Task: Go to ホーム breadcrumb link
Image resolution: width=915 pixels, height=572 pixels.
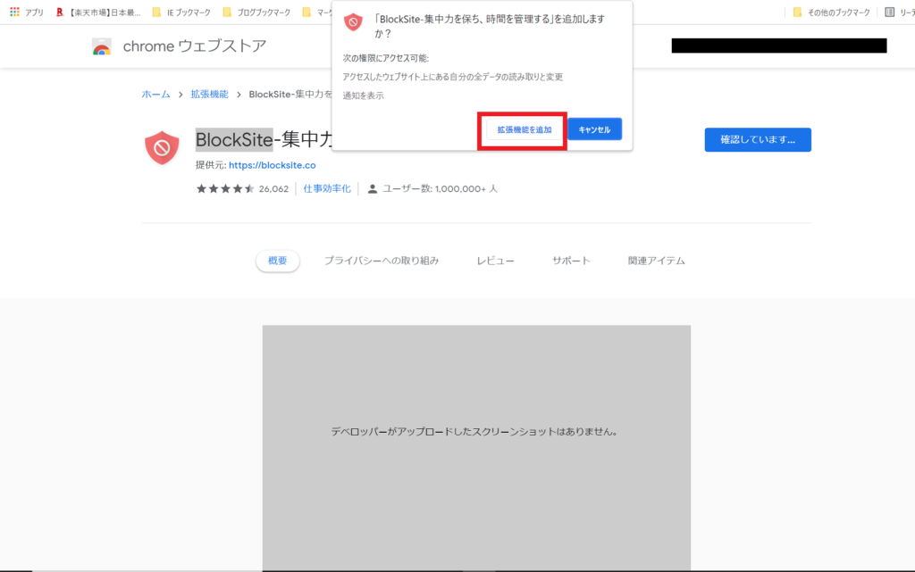Action: (155, 95)
